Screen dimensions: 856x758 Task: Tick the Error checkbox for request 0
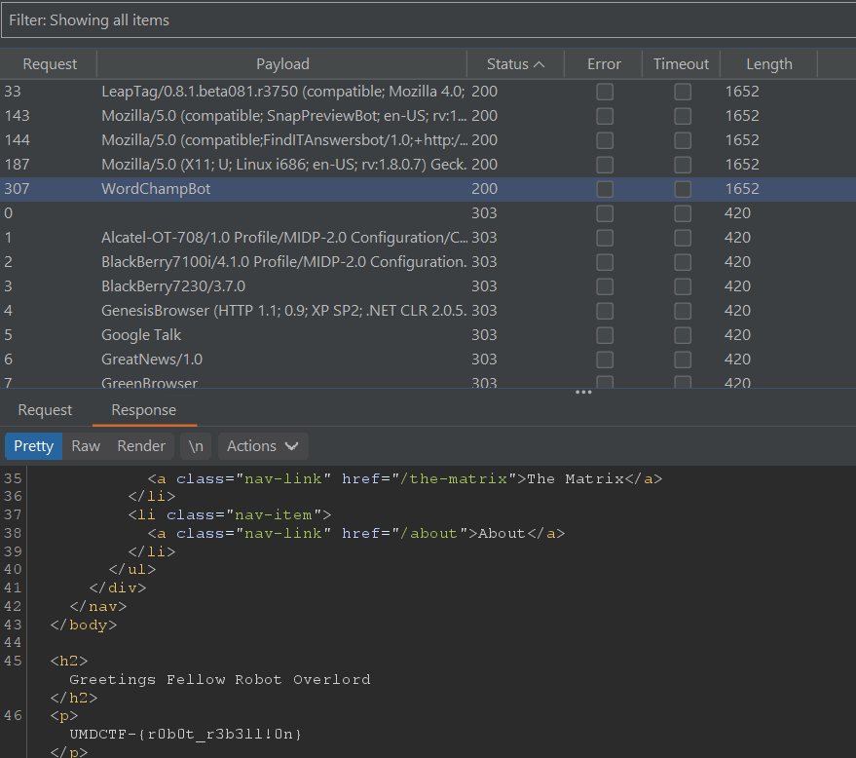tap(605, 213)
